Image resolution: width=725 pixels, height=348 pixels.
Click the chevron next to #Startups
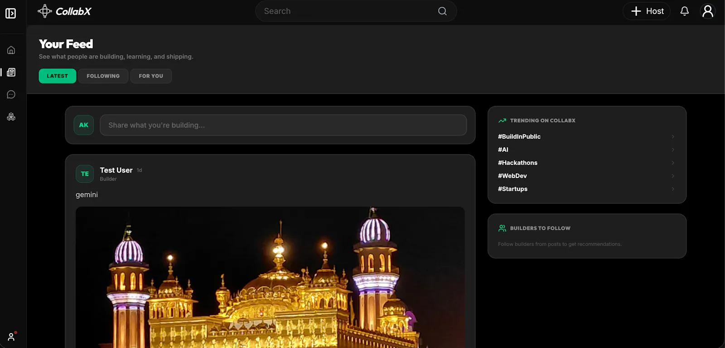pos(673,189)
